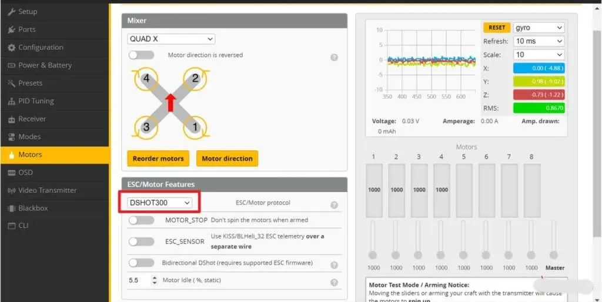Click the Motor direction button

tap(228, 159)
